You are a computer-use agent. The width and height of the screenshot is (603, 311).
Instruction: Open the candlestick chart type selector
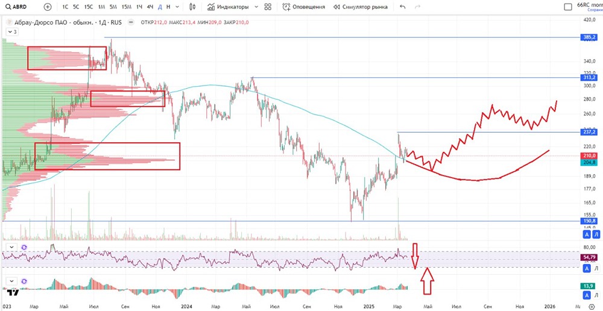point(193,7)
